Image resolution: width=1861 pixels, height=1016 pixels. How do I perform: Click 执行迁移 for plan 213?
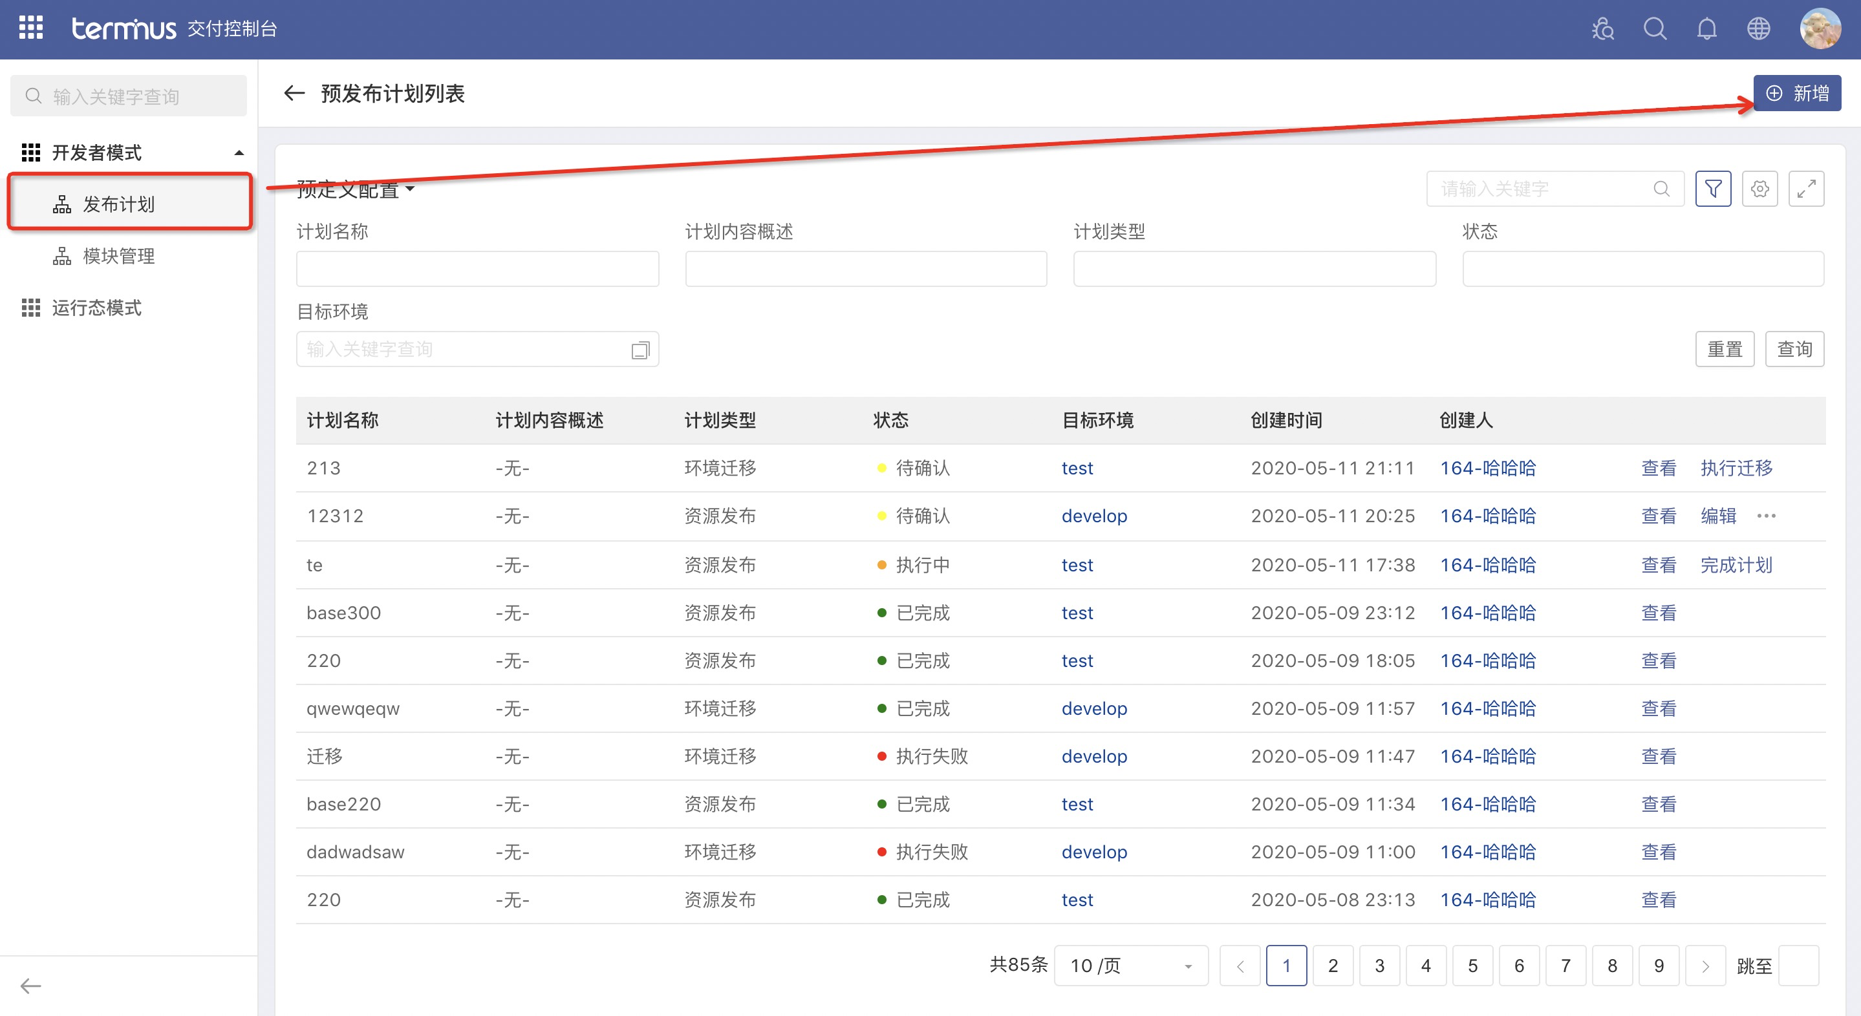[x=1736, y=468]
